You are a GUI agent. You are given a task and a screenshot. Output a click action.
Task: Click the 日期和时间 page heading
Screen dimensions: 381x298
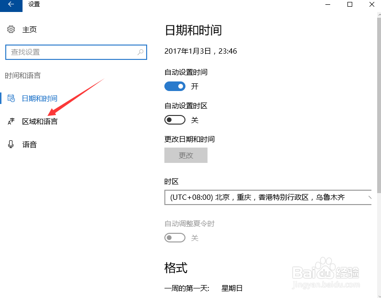[193, 30]
